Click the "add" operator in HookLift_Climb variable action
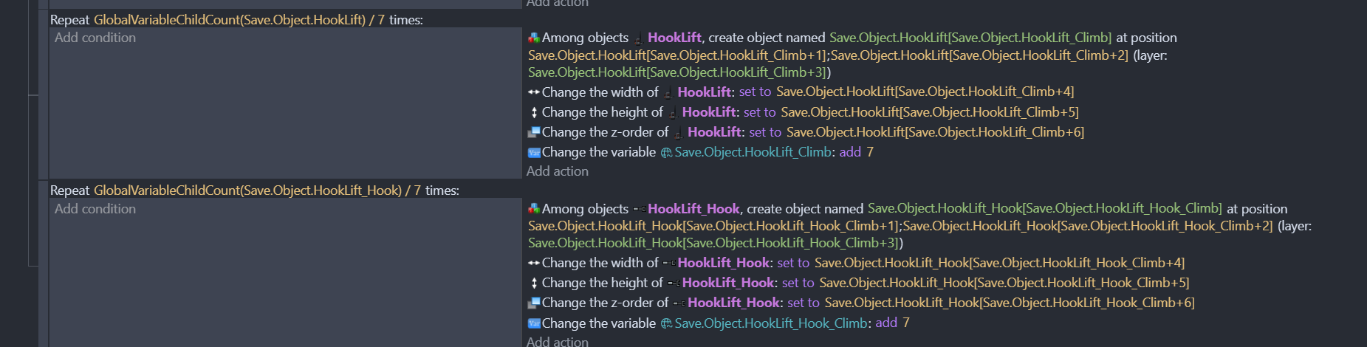1367x347 pixels. (850, 152)
